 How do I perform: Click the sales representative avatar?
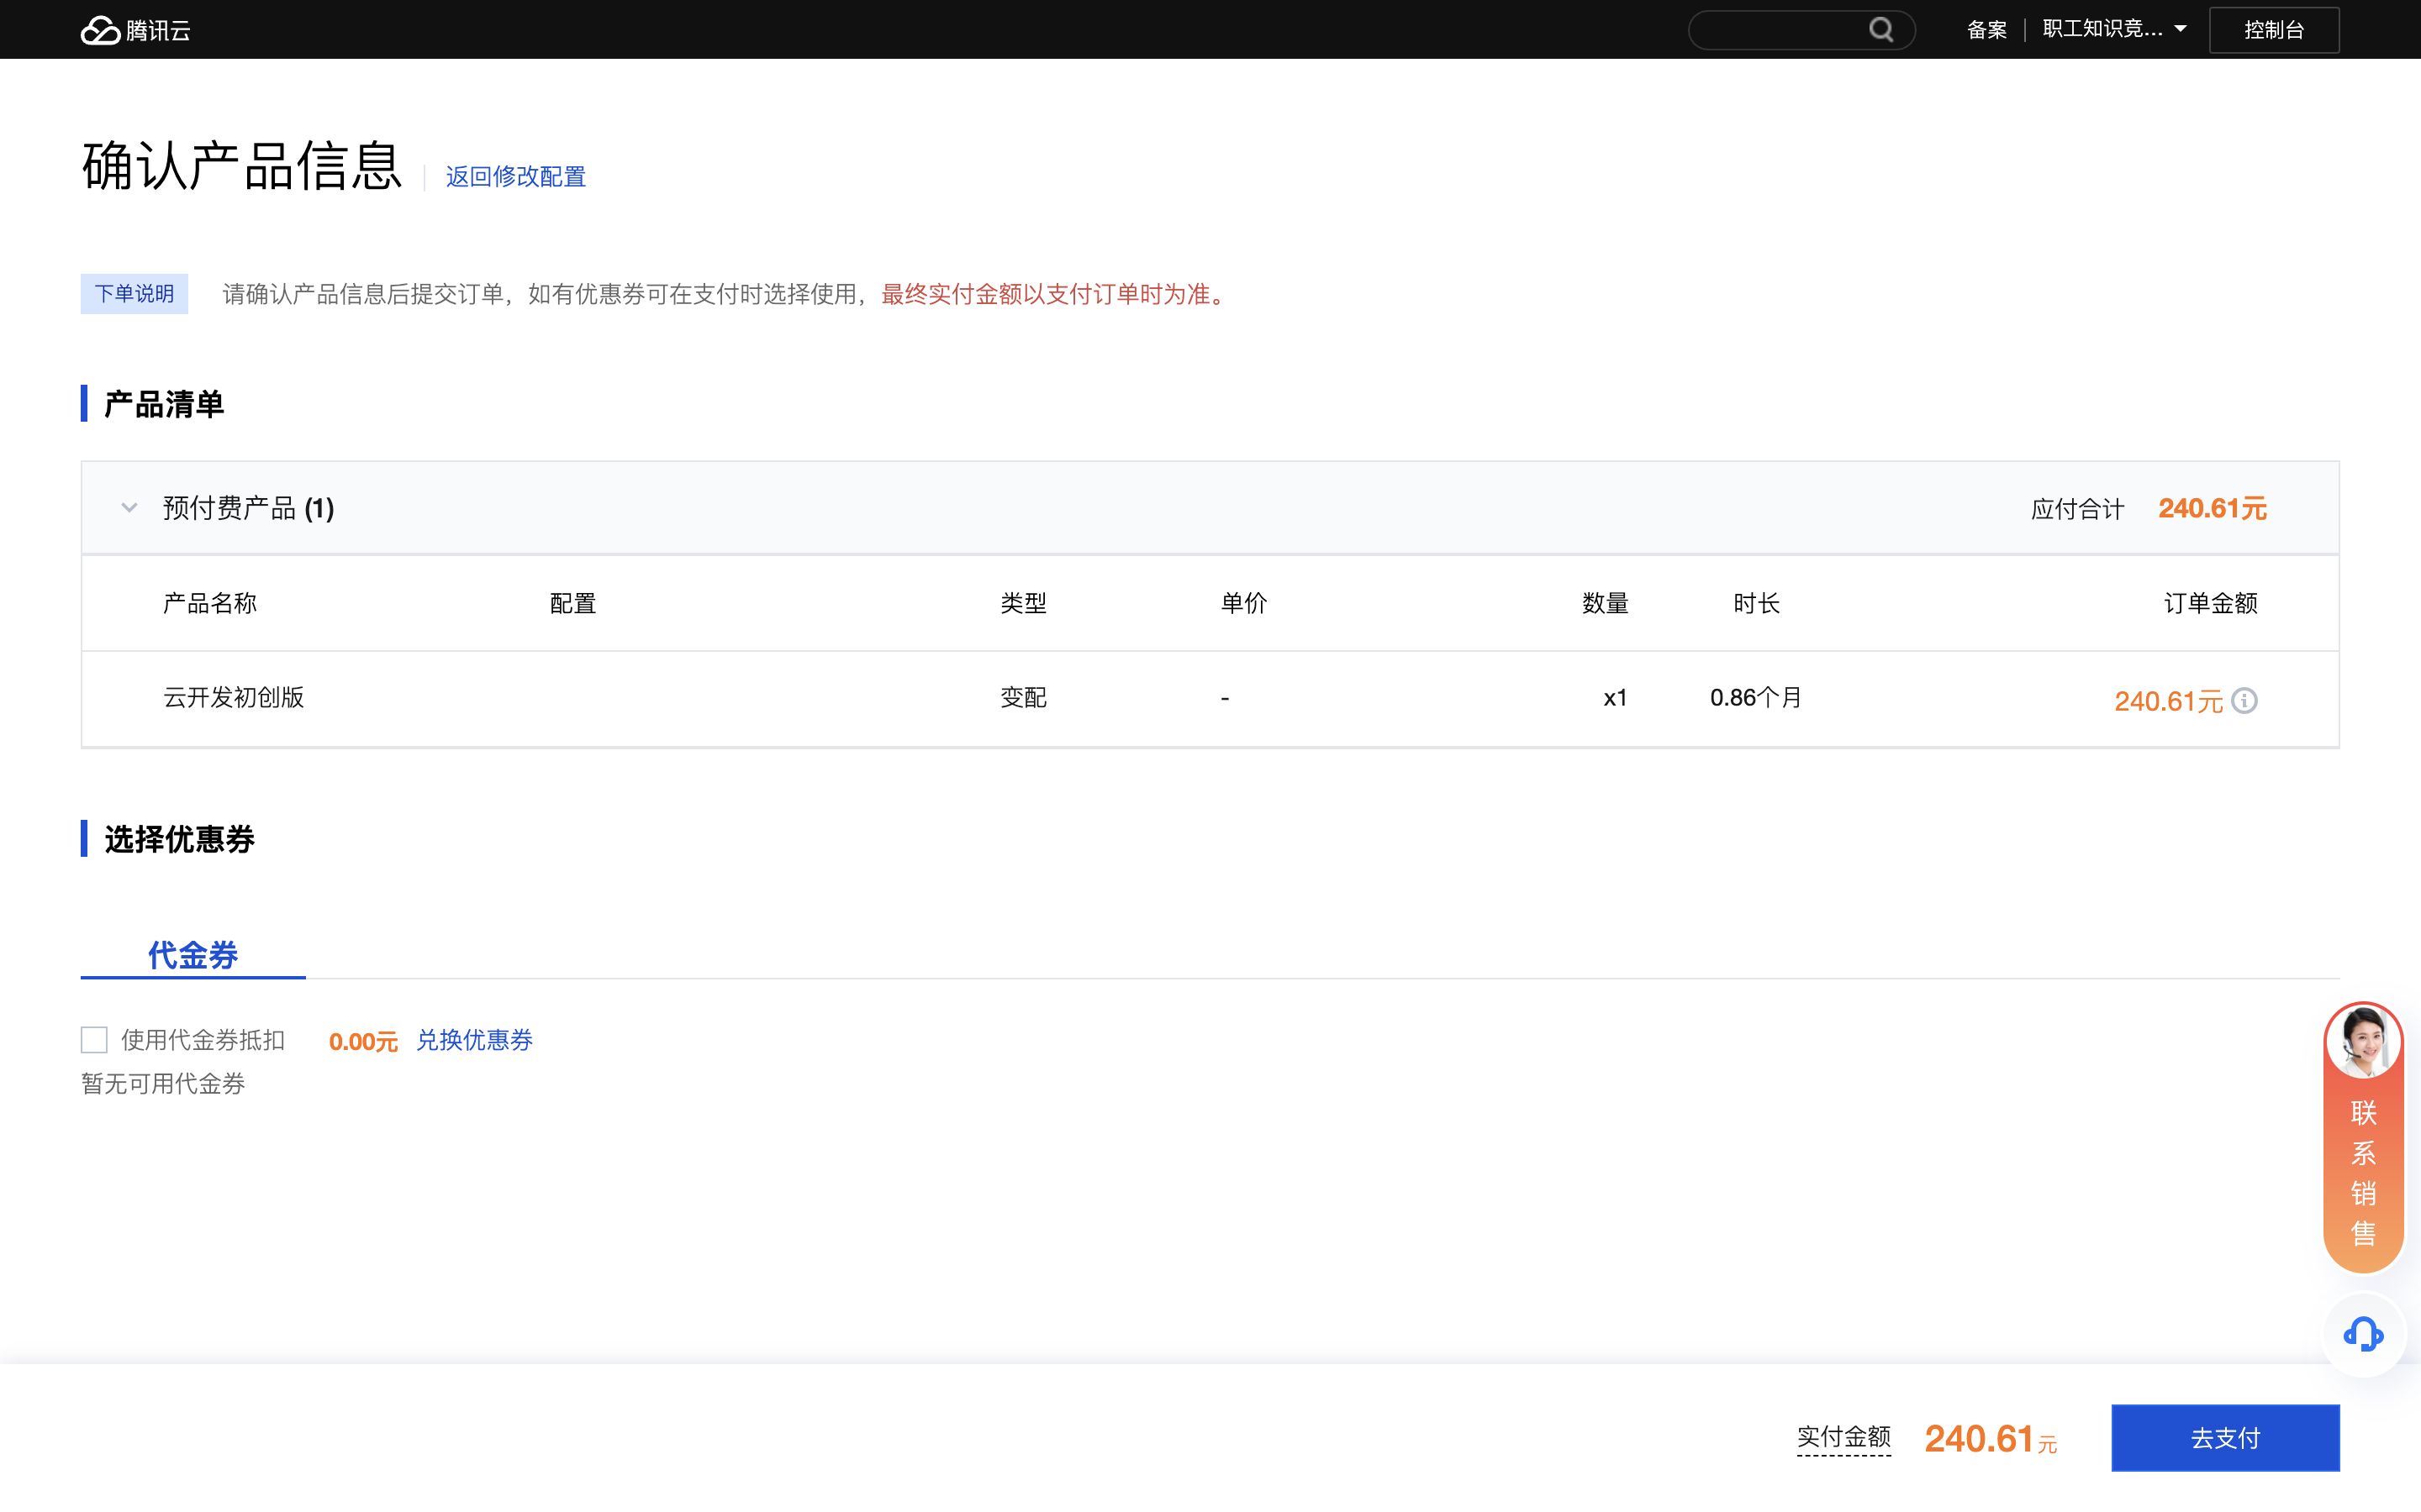[x=2363, y=1042]
